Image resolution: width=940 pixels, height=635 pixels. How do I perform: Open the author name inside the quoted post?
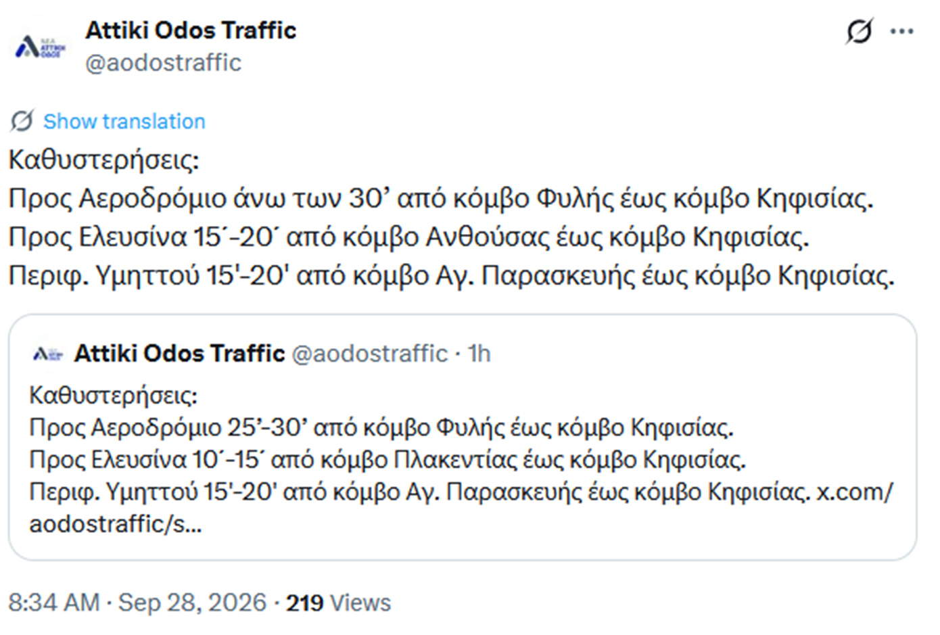(x=179, y=353)
